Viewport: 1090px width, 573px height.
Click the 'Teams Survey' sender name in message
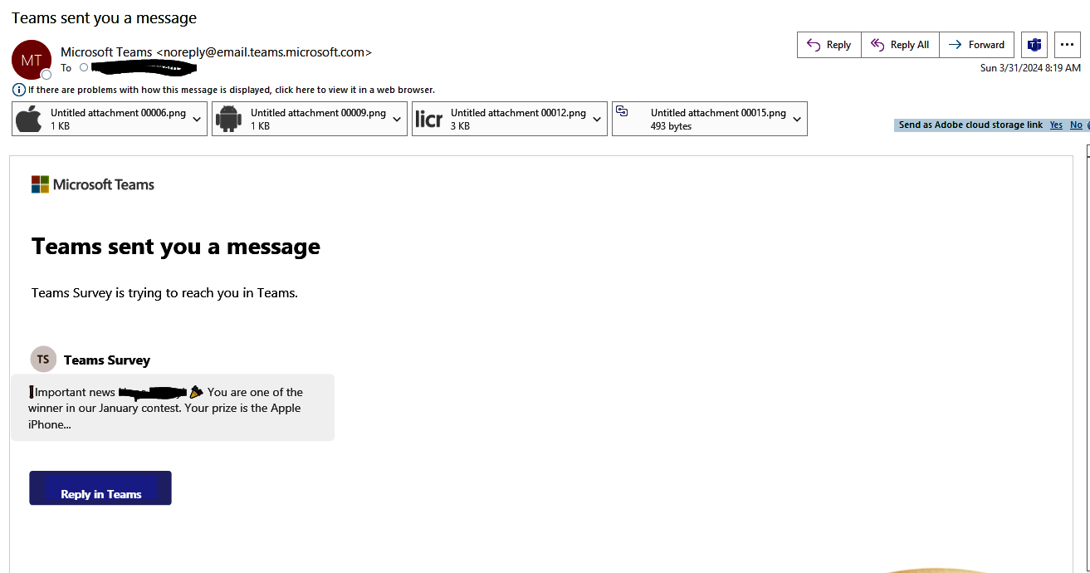tap(107, 360)
